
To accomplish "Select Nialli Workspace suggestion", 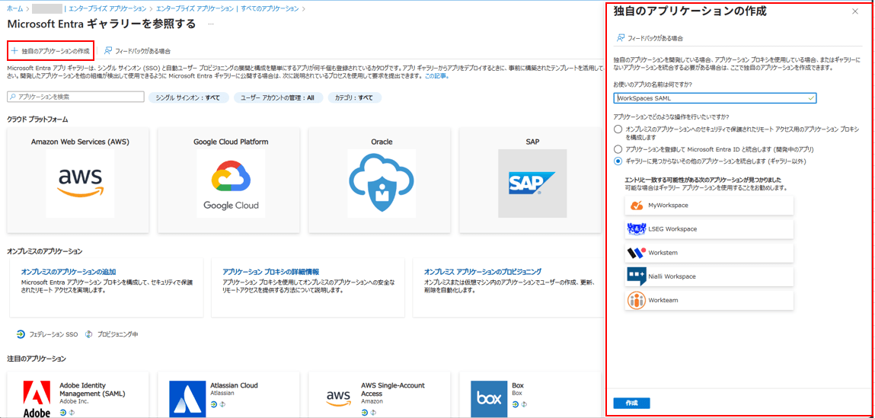I will pyautogui.click(x=709, y=276).
